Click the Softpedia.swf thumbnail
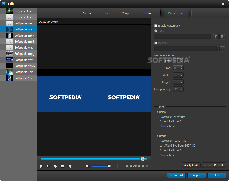 (x=10, y=60)
